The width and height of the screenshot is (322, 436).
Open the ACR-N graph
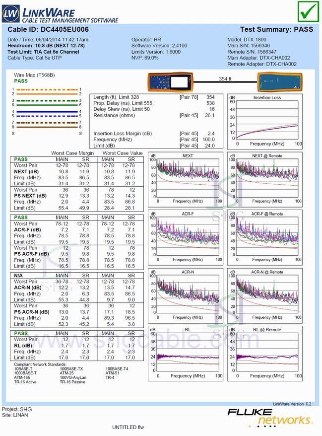coord(186,295)
